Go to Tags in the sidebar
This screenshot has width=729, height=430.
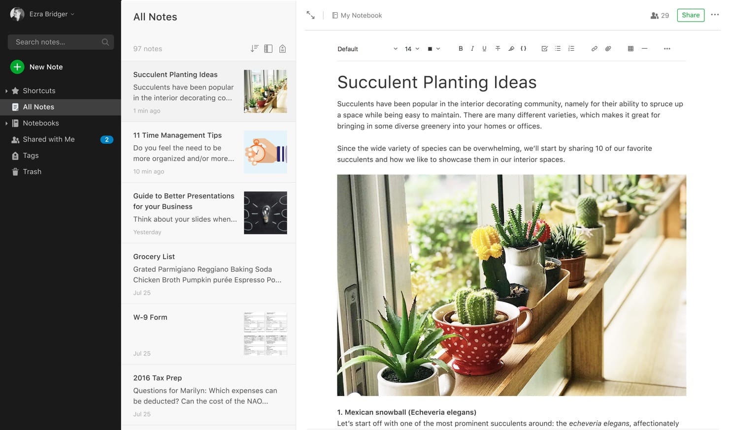tap(31, 155)
